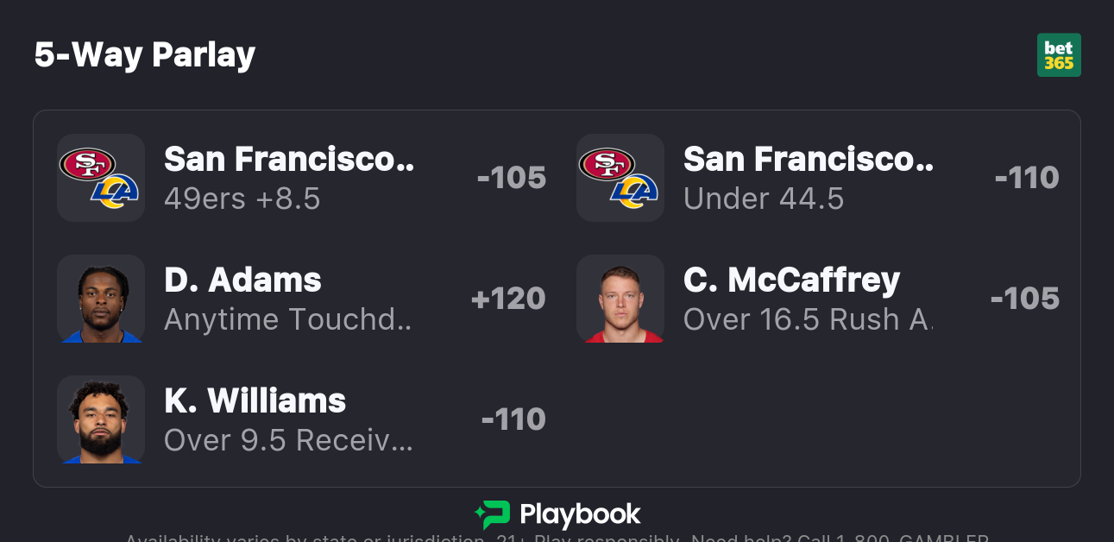Click team logos beside the Under 44.5 bet
This screenshot has height=542, width=1114.
pos(620,178)
